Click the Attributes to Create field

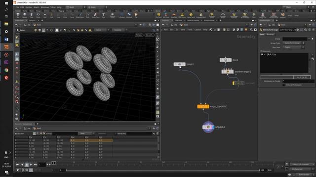click(x=298, y=81)
